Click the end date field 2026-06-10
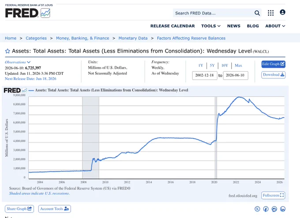 click(x=236, y=75)
